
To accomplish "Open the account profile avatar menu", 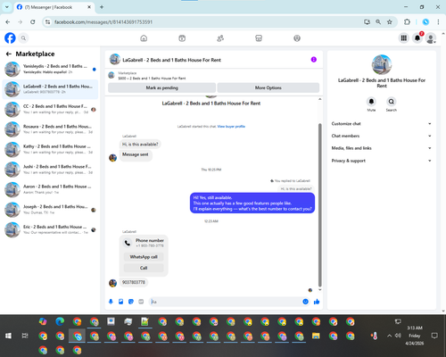I will coord(431,38).
